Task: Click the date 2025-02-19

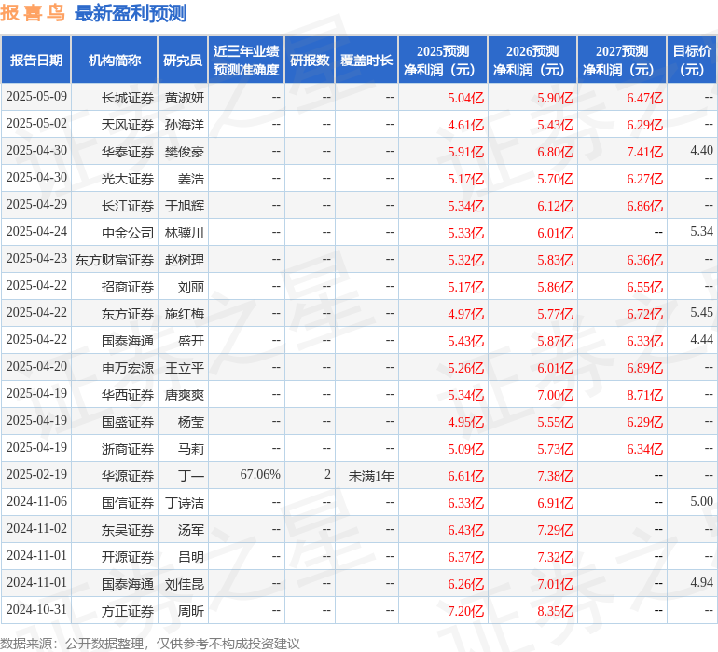Action: (x=36, y=474)
